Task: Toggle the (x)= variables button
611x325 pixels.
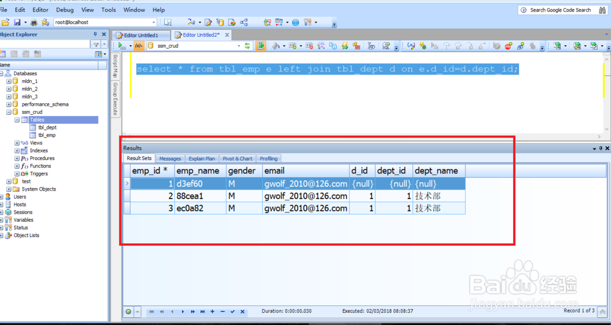Action: tap(139, 46)
